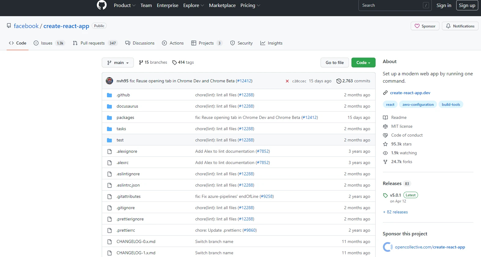481x257 pixels.
Task: Switch to the Actions tab
Action: point(173,43)
